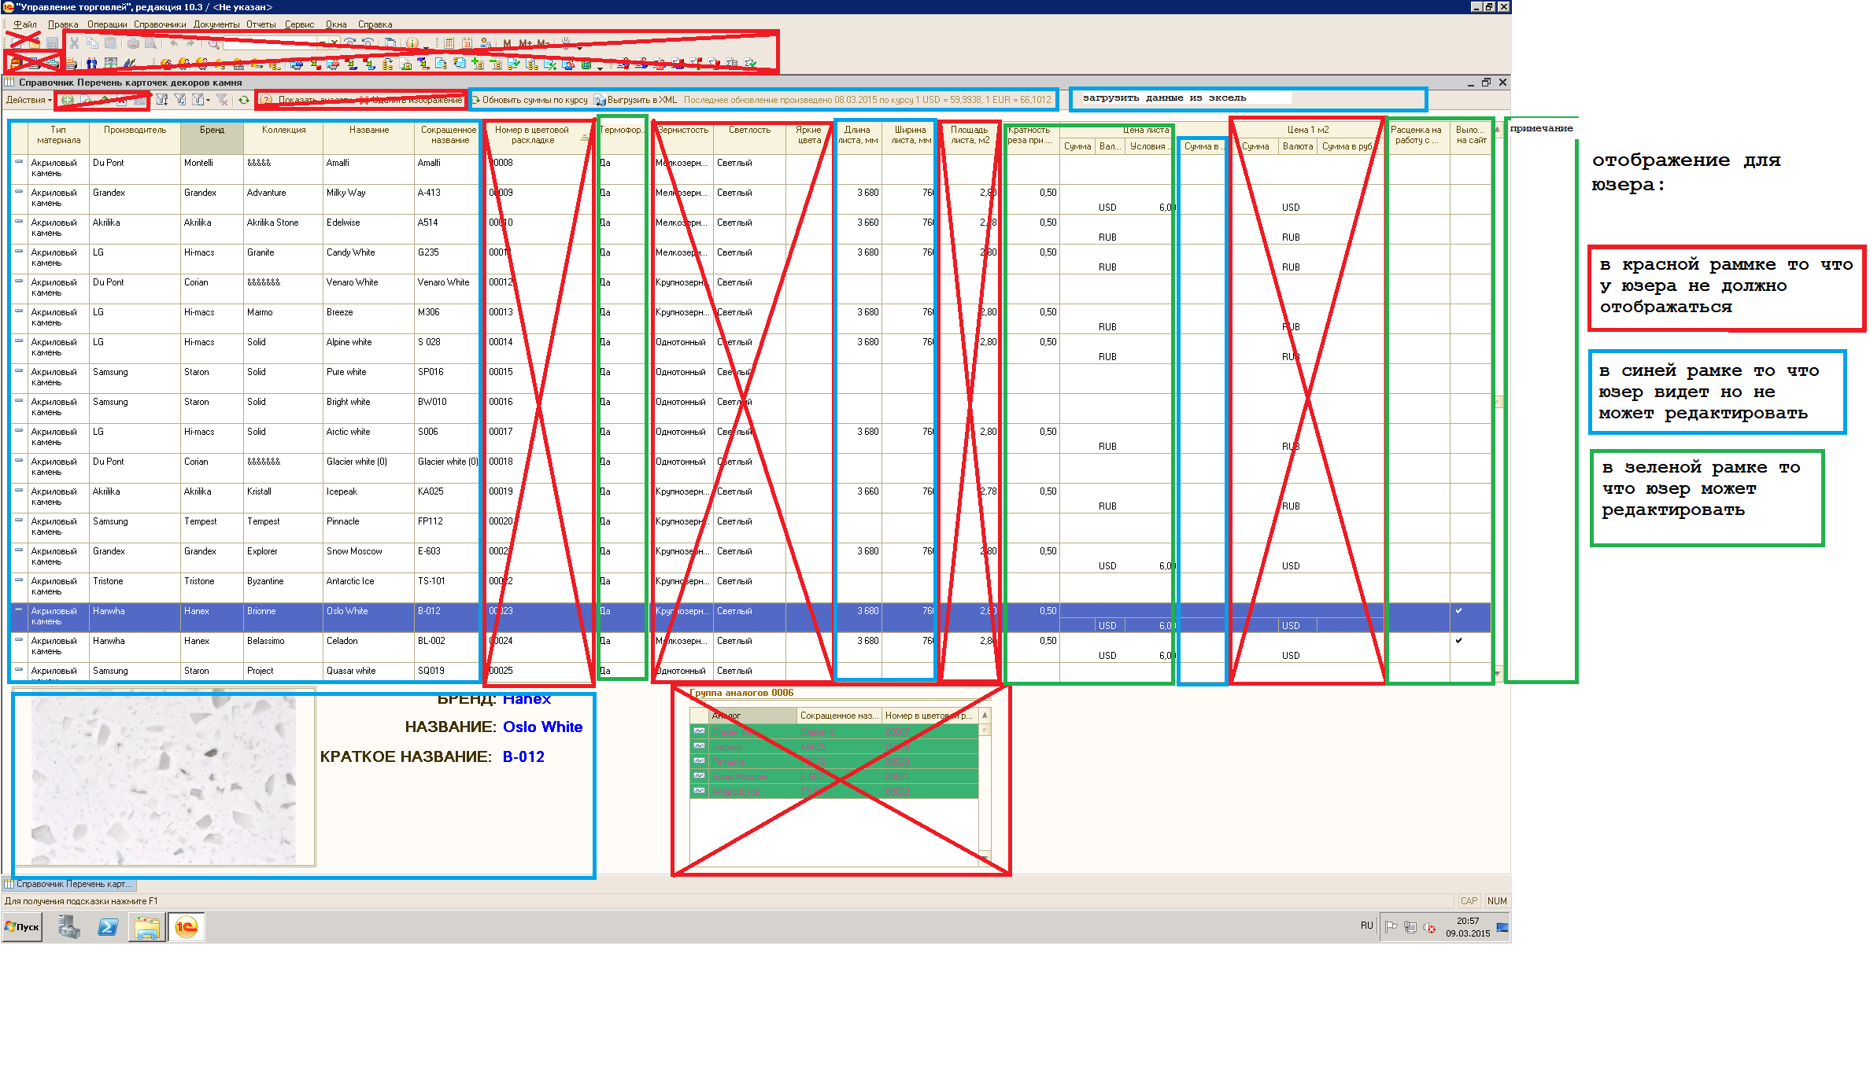The image size is (1870, 1082).
Task: Click the magnifier search icon in toolbar
Action: 213,43
